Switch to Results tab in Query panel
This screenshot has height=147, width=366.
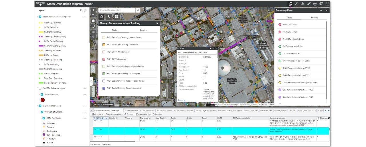143,30
